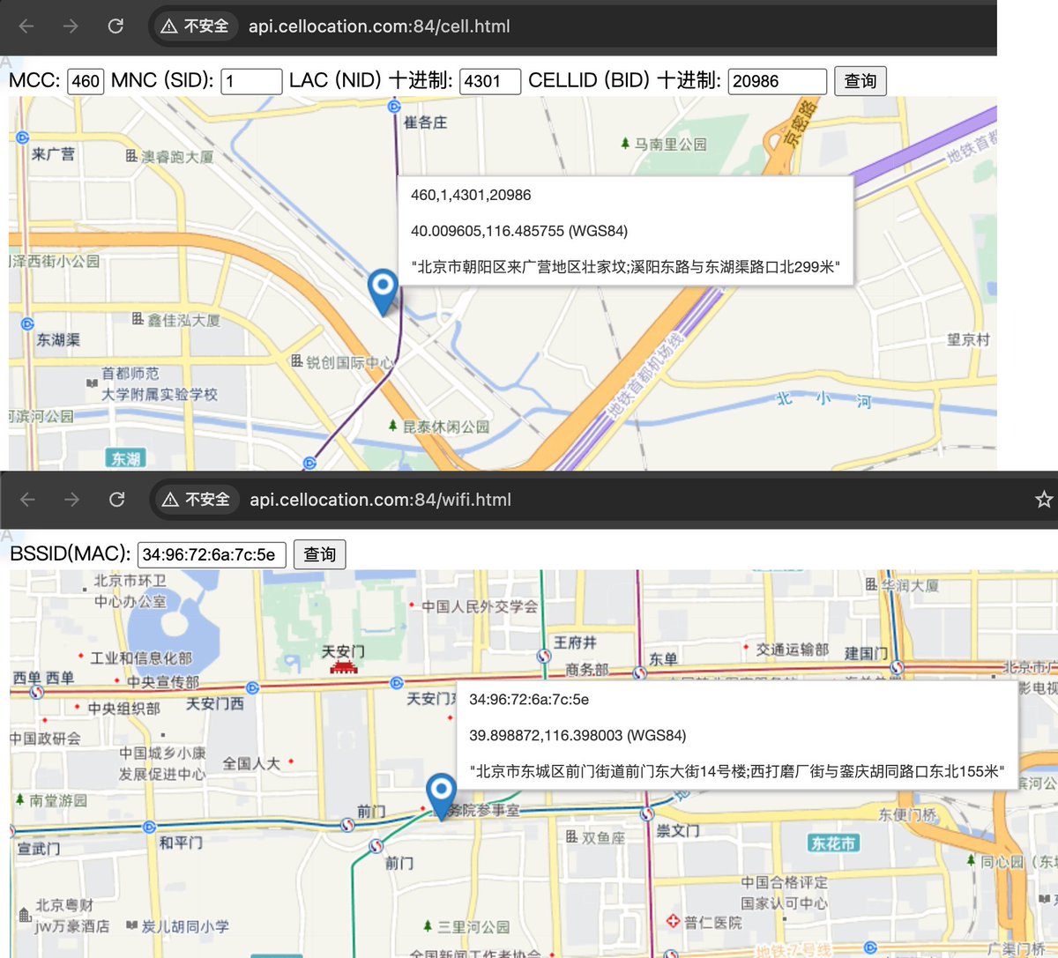1058x958 pixels.
Task: Go forward in the cell.html browser window
Action: pos(71,26)
